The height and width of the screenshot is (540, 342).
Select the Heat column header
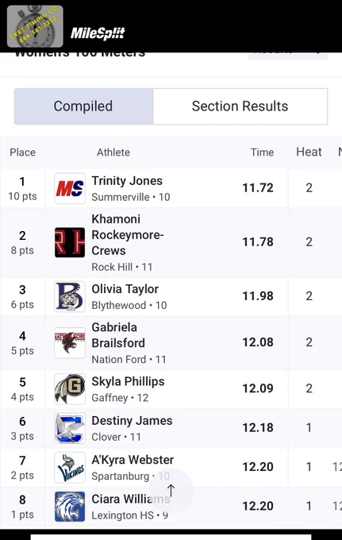309,152
